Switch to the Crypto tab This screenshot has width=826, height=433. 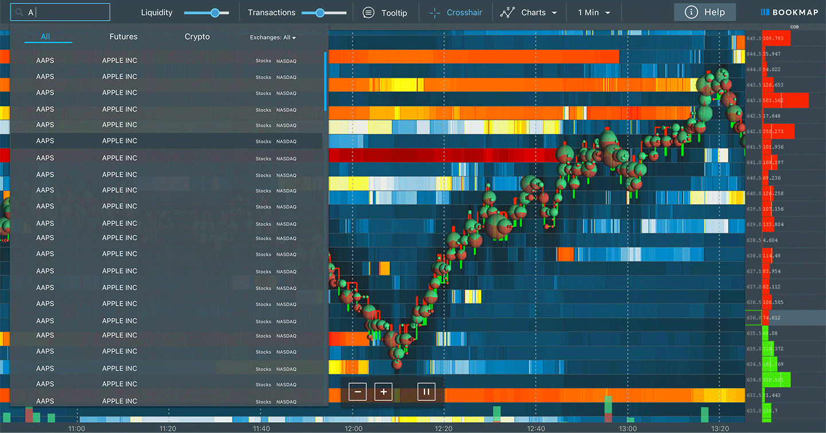tap(197, 37)
